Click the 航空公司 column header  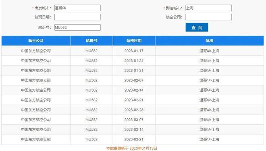pyautogui.click(x=36, y=41)
